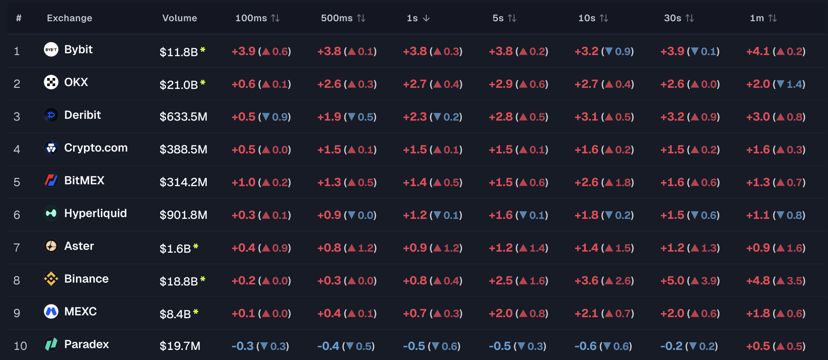Select the $21.0B OKX volume
828x360 pixels.
[179, 85]
